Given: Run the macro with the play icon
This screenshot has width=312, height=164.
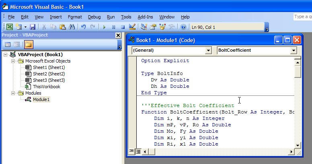Looking at the screenshot, I should tap(104, 27).
